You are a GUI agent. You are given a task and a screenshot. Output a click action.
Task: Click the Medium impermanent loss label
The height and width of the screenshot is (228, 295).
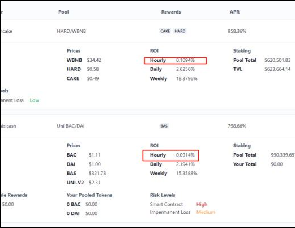(206, 212)
